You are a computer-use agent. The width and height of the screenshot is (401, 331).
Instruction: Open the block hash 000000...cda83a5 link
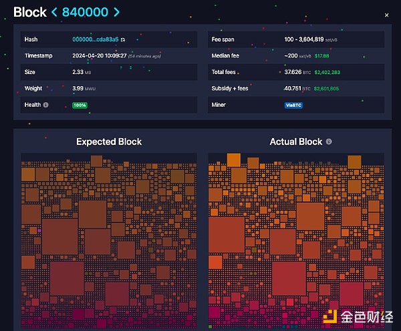coord(95,39)
